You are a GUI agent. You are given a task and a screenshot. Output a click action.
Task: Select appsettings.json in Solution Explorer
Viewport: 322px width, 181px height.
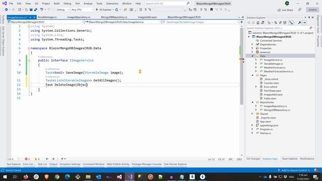269,125
